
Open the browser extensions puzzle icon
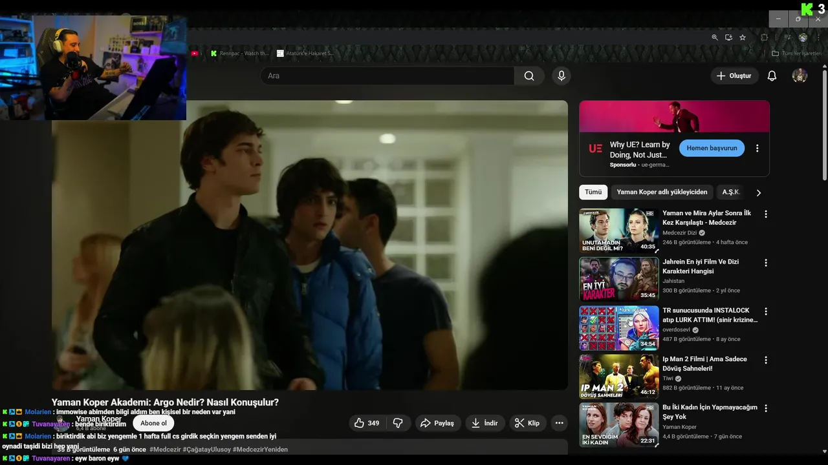765,37
